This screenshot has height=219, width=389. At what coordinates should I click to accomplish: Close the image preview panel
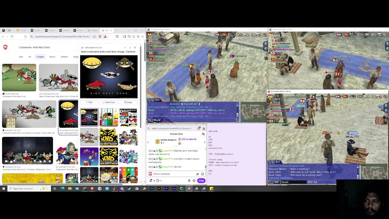coord(135,47)
